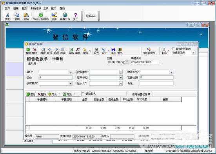Image resolution: width=216 pixels, height=154 pixels.
Task: Expand the 整单折扣 dropdown
Action: pos(121,78)
